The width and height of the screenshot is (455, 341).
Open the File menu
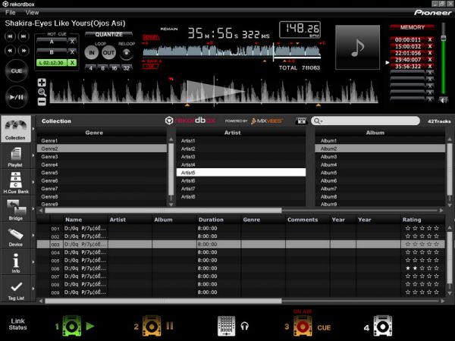pos(10,12)
